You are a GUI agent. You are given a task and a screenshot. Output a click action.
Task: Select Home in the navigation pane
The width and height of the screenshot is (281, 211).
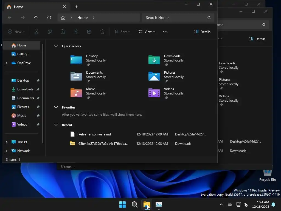coord(22,45)
